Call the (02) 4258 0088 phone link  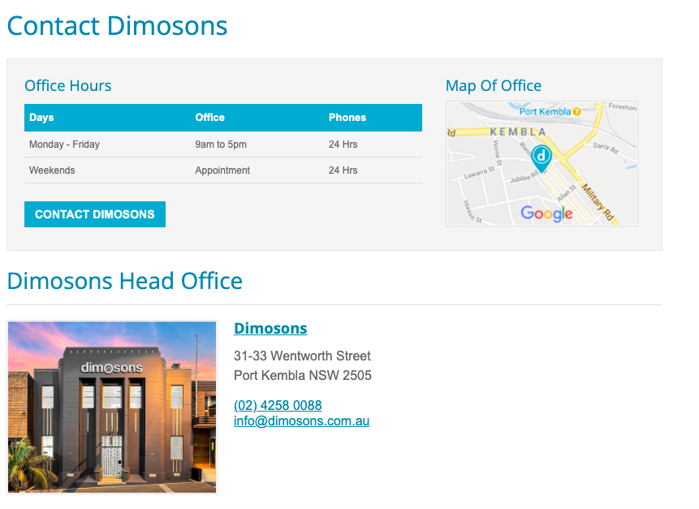[278, 405]
